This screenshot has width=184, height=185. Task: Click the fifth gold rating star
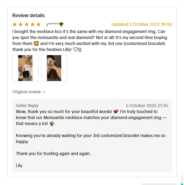(x=39, y=24)
